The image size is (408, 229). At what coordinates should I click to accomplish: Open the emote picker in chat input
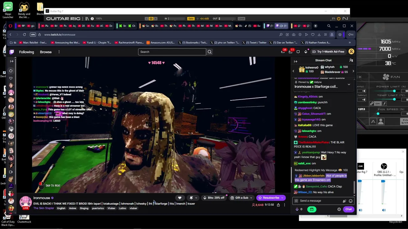pos(351,201)
